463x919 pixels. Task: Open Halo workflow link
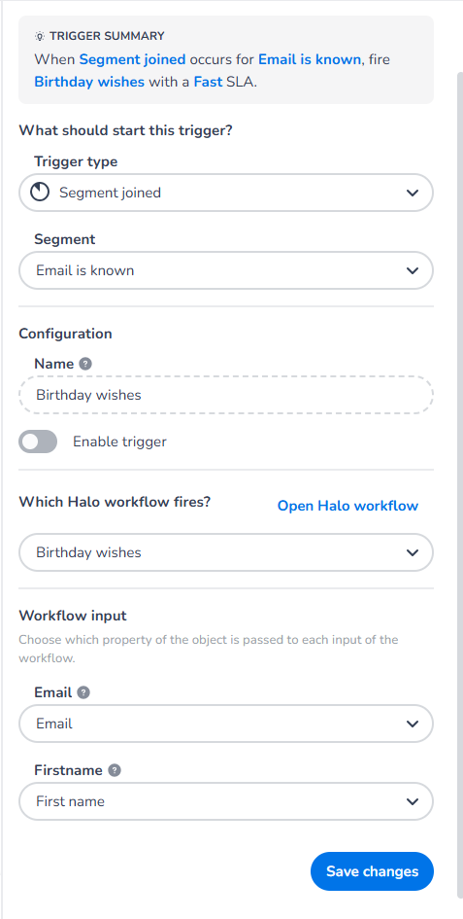(x=347, y=506)
